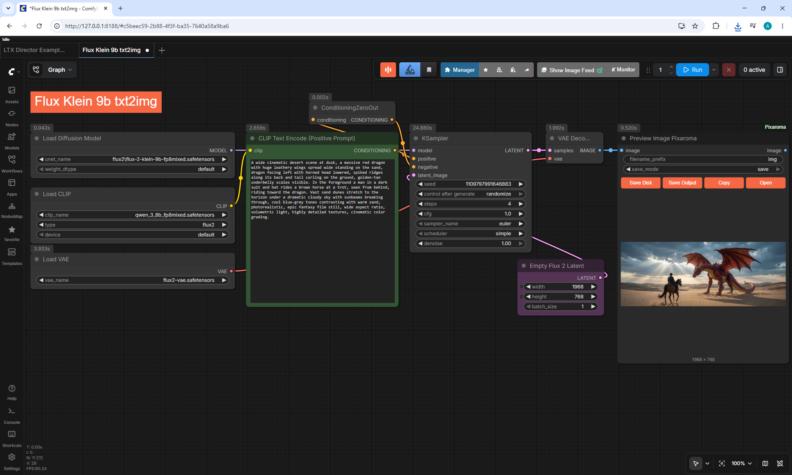792x475 pixels.
Task: Increase the steps value arrow
Action: tap(521, 204)
